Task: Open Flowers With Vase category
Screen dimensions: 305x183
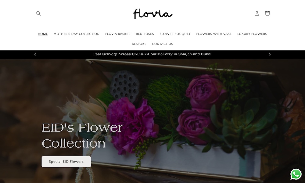Action: tap(214, 34)
